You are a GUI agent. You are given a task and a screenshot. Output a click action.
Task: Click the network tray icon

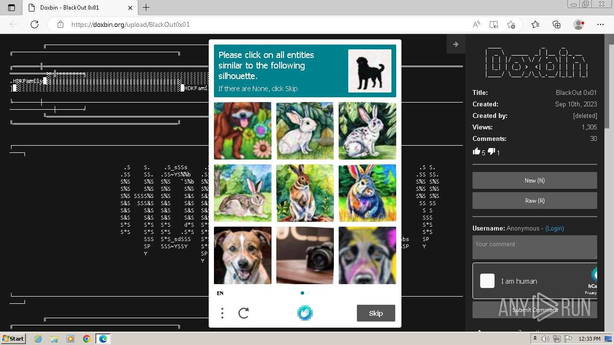[x=557, y=339]
